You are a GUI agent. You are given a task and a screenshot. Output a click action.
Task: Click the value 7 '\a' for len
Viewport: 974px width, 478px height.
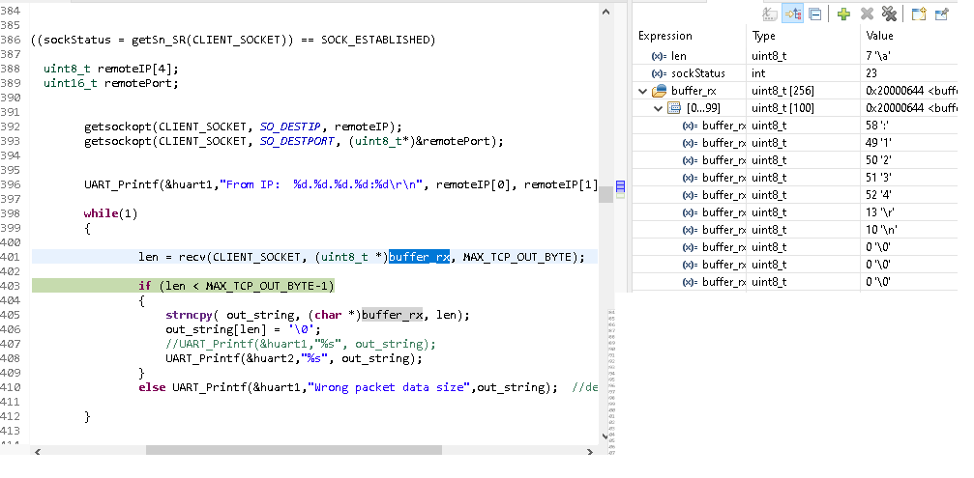pos(877,56)
